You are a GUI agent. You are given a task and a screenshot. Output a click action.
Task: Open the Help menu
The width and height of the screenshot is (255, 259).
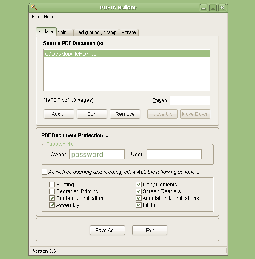pos(48,17)
